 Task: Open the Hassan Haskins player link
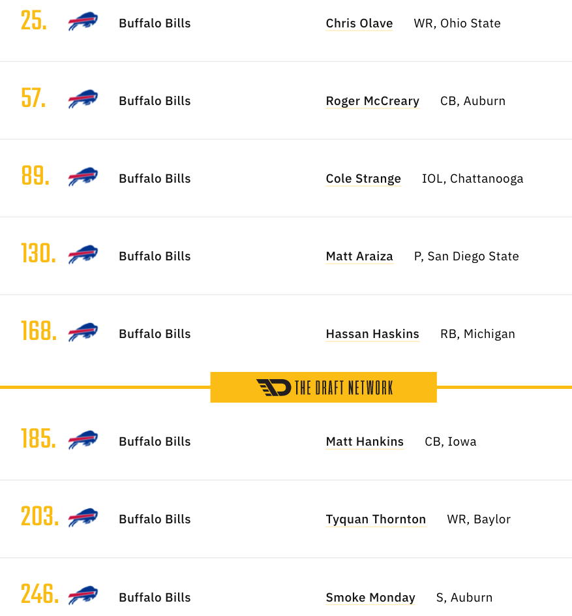click(x=372, y=334)
